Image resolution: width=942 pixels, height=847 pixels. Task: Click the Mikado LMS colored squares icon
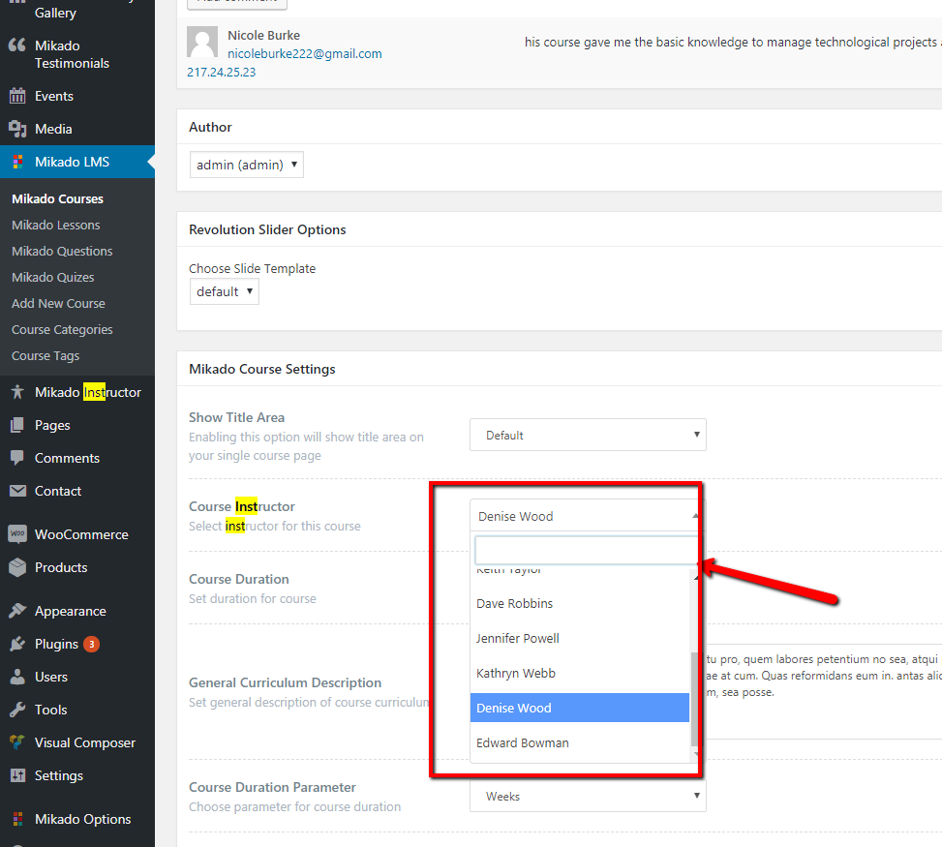18,162
